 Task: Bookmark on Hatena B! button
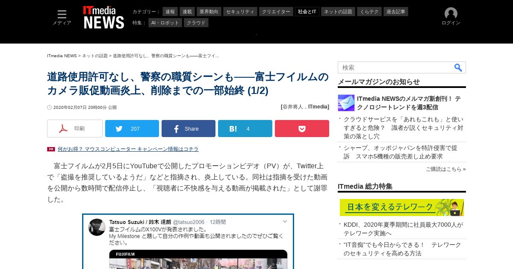(245, 129)
